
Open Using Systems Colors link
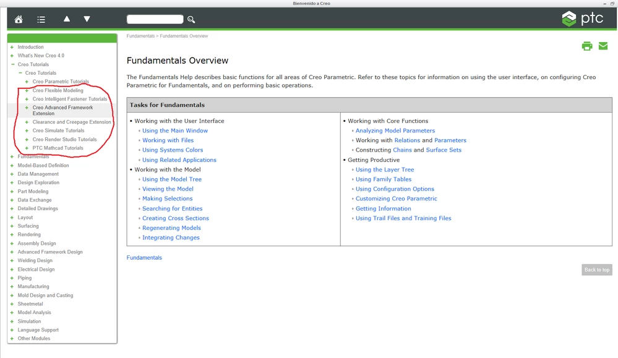pyautogui.click(x=173, y=150)
